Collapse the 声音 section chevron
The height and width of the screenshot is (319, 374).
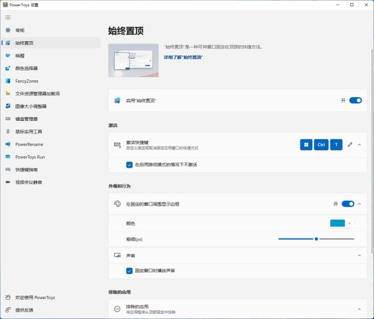360,255
